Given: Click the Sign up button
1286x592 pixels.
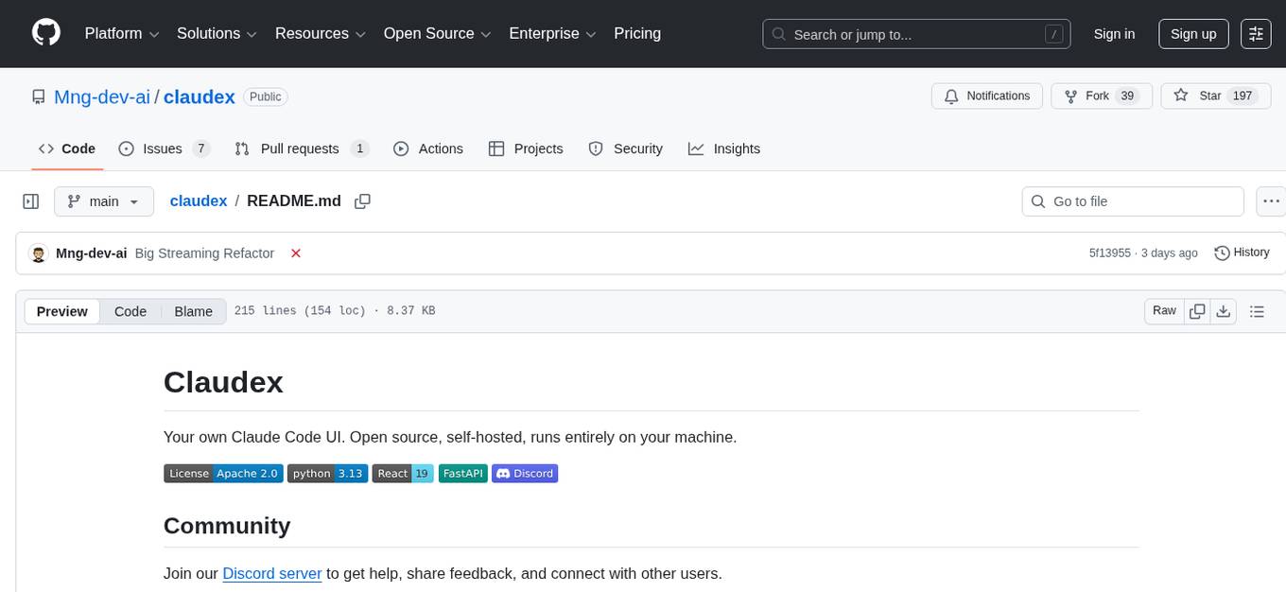Looking at the screenshot, I should tap(1192, 33).
